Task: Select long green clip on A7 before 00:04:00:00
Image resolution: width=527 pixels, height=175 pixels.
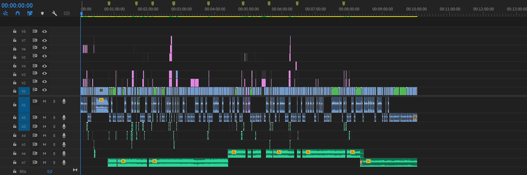Action: [x=188, y=162]
